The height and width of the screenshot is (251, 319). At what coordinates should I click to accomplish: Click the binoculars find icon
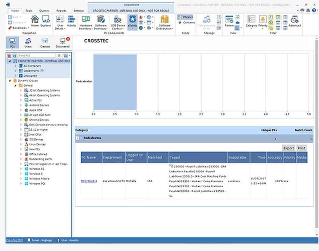308,11
